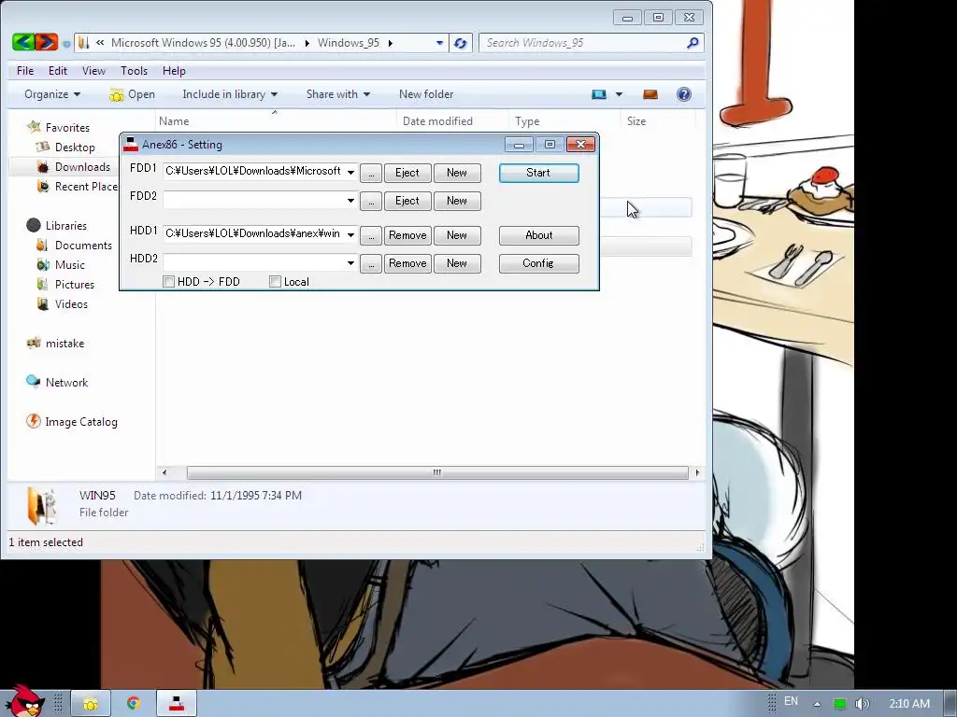Image resolution: width=957 pixels, height=717 pixels.
Task: Expand the FDD2 path dropdown
Action: [x=351, y=201]
